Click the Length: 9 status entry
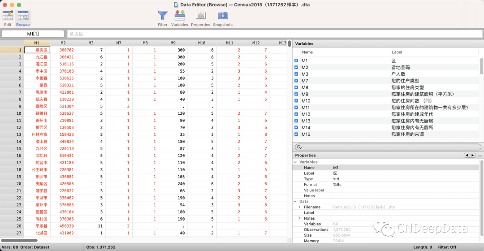484x251 pixels. 423,247
